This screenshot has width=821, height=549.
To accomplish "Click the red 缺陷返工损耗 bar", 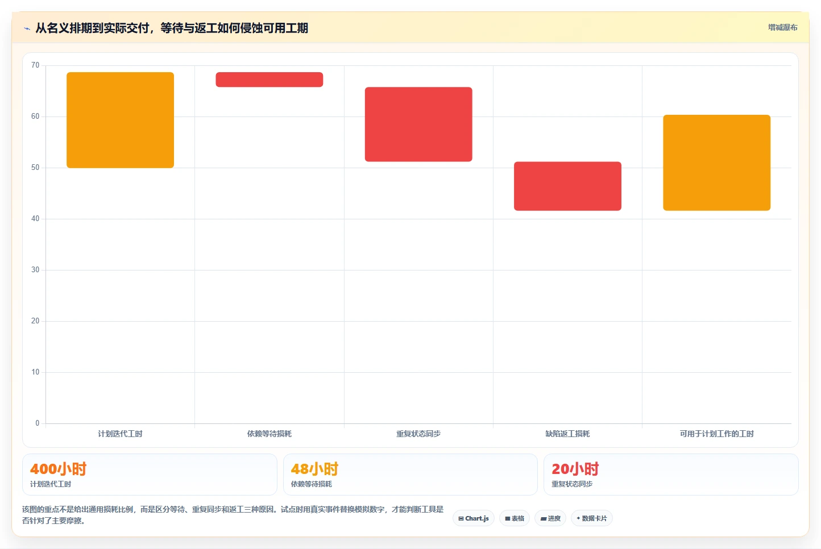I will [567, 186].
